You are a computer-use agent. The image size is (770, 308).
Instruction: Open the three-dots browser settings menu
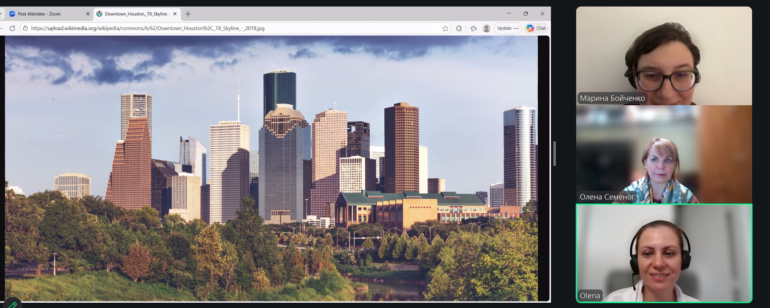point(516,28)
